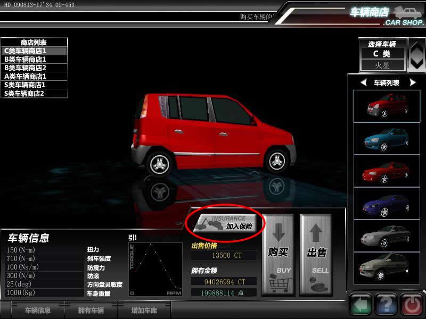Select C类车辆商店1 in the shop list
426x319 pixels.
[x=34, y=51]
